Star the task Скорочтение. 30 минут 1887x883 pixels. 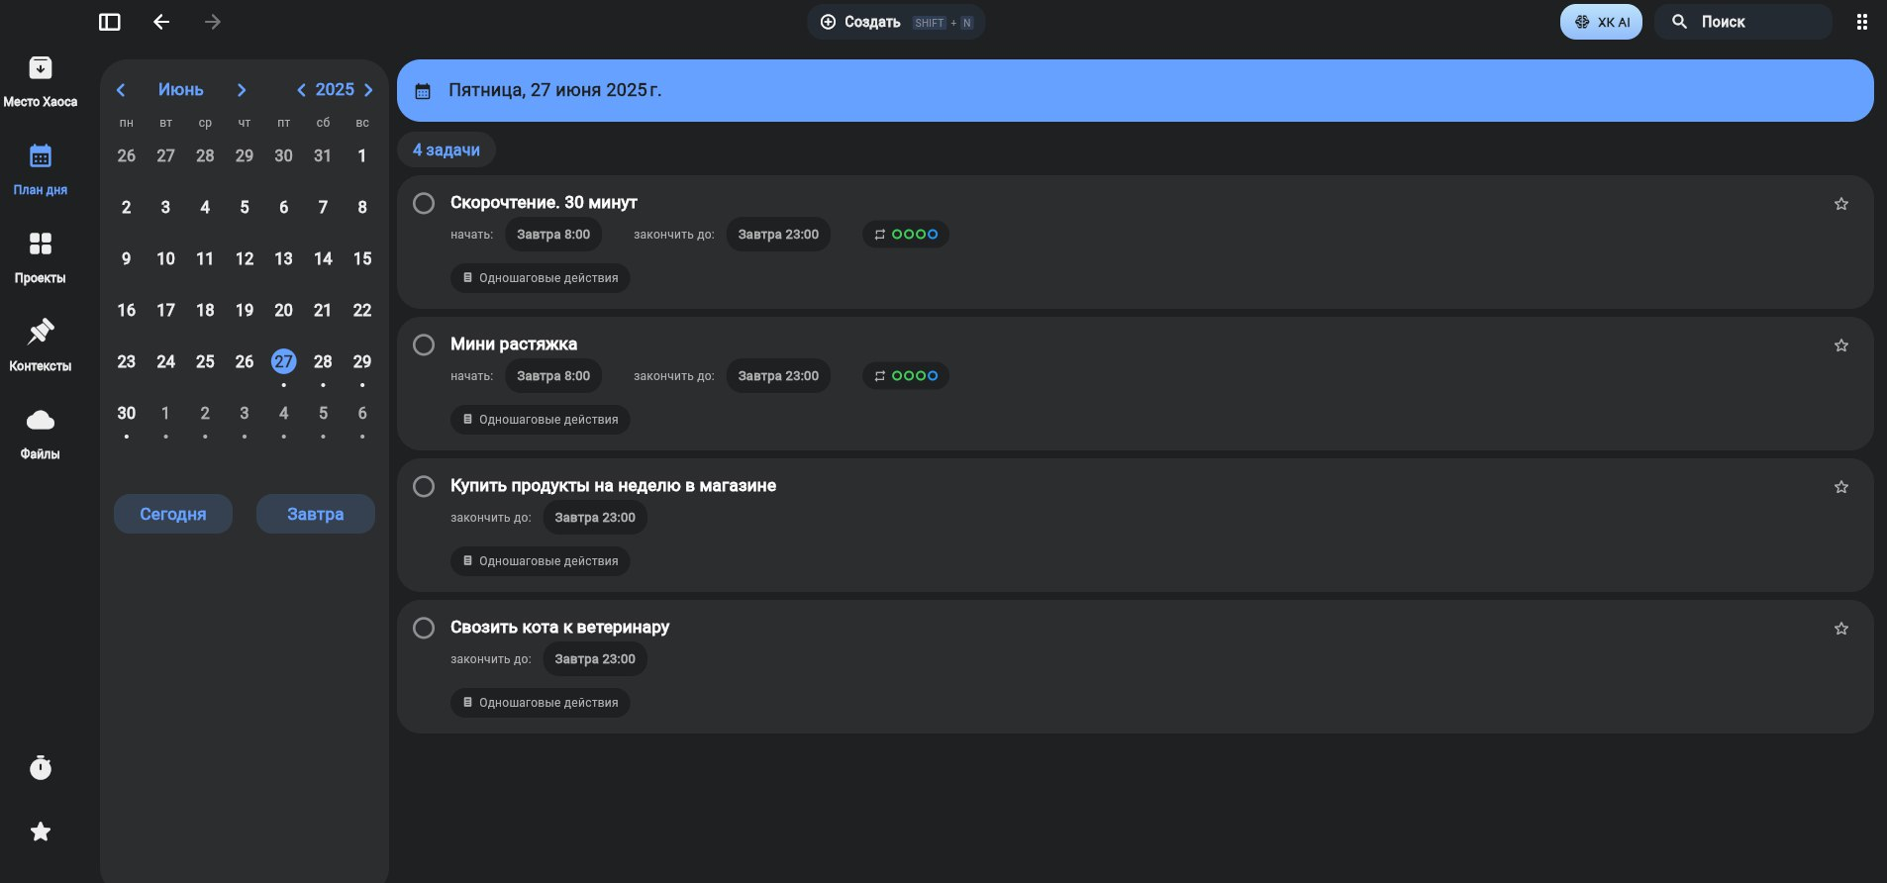point(1840,204)
